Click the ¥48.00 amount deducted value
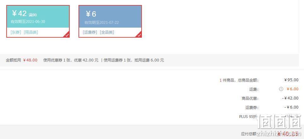The image size is (304, 139). (x=30, y=60)
